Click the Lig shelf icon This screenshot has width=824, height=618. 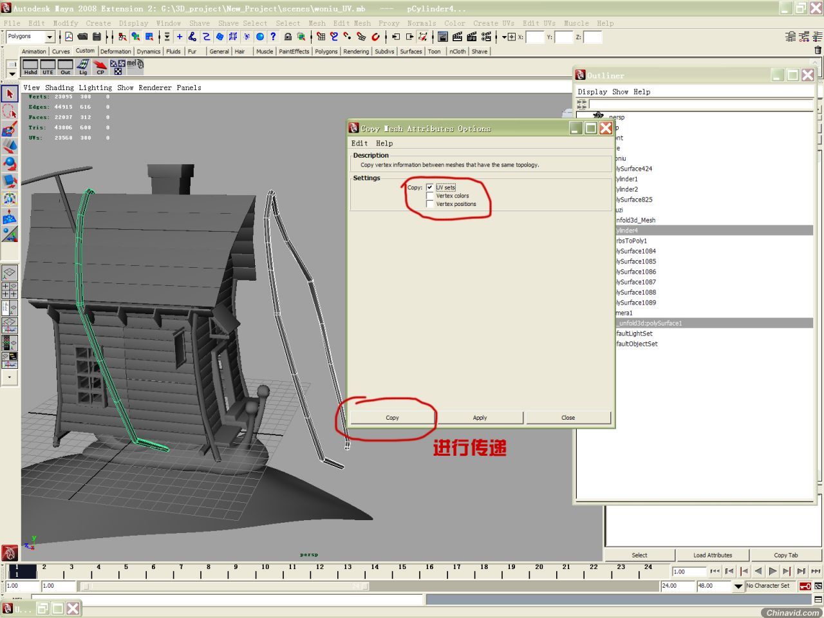[83, 67]
